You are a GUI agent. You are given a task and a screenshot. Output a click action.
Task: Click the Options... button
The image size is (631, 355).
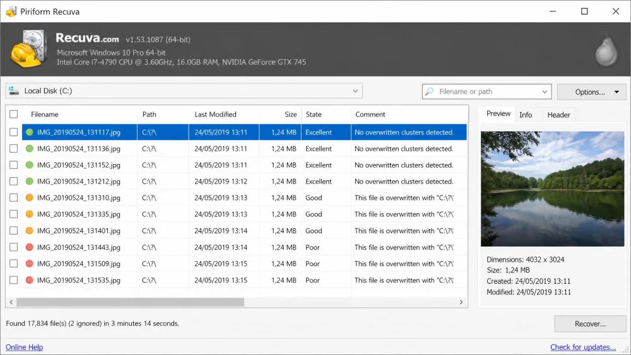[x=592, y=92]
